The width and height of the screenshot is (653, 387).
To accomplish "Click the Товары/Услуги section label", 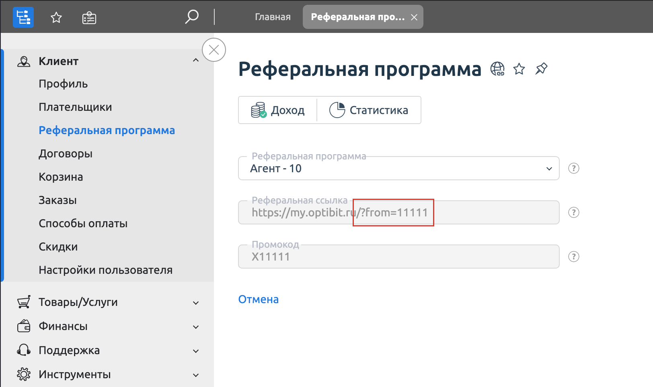I will (x=78, y=302).
